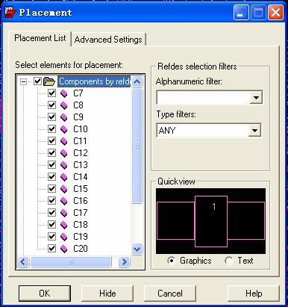Click the Hide button

click(107, 294)
